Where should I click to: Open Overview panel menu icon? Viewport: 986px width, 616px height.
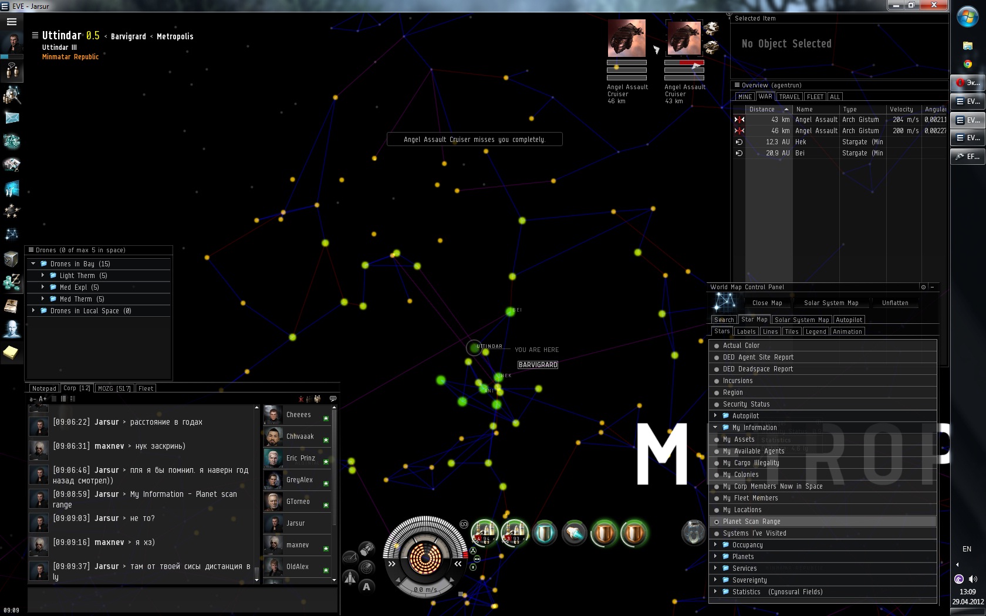[x=737, y=85]
